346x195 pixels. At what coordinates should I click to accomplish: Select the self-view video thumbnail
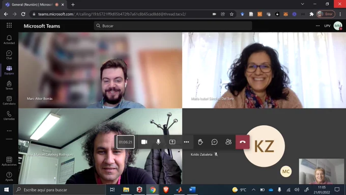322,171
